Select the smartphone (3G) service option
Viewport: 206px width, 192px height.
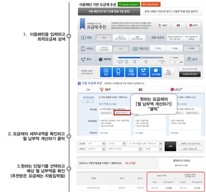(104, 49)
